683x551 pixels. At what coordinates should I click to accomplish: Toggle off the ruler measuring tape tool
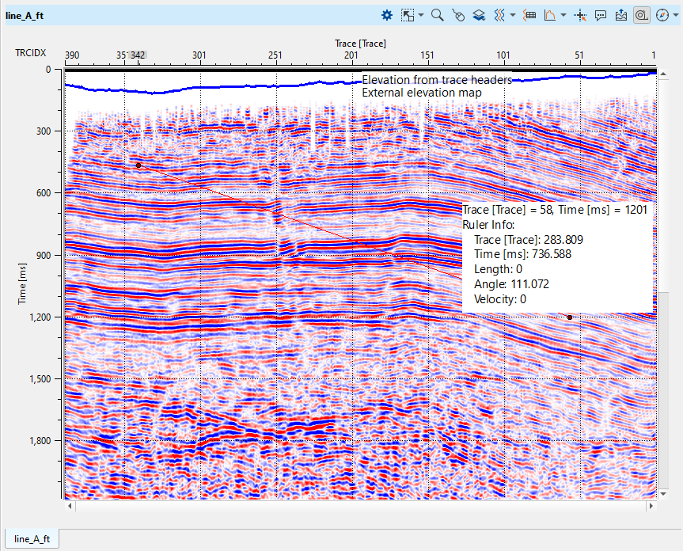(x=642, y=15)
